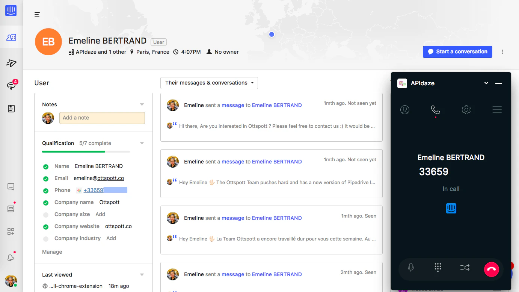519x292 pixels.
Task: Open APIdaze hamburger menu icon
Action: [x=497, y=110]
